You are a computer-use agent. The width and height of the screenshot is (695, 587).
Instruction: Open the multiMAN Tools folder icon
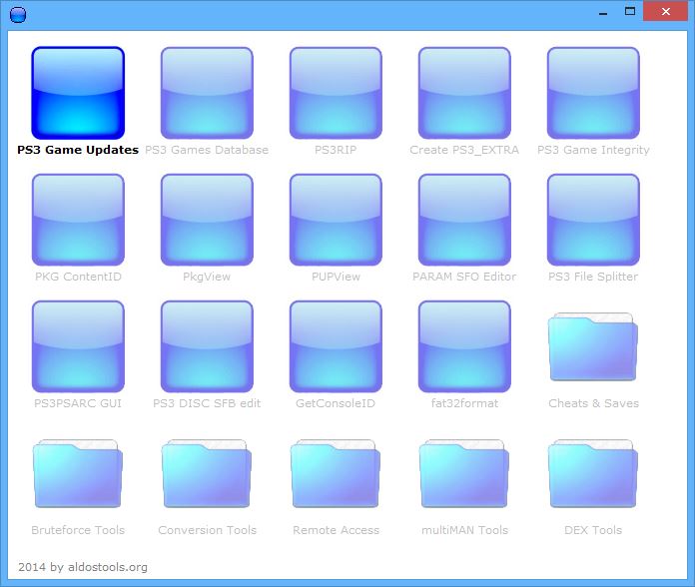tap(464, 473)
